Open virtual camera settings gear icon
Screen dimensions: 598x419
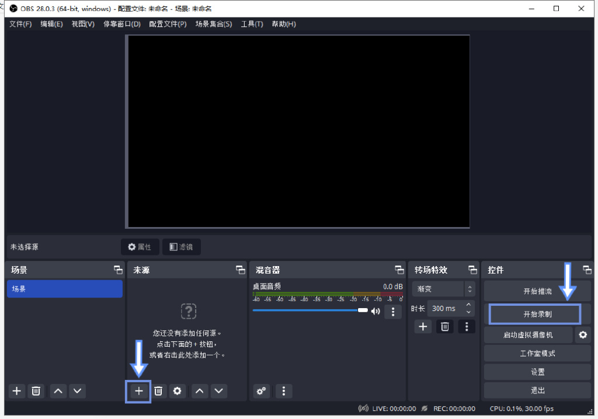(x=582, y=335)
